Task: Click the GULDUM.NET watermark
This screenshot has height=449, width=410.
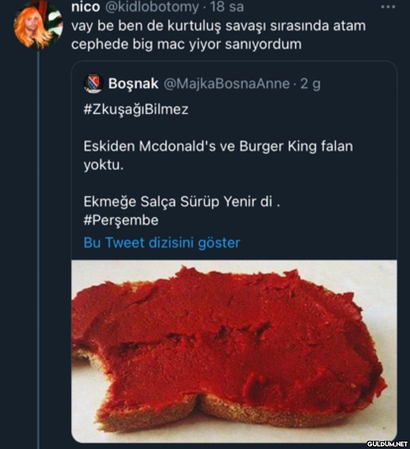Action: [x=387, y=444]
